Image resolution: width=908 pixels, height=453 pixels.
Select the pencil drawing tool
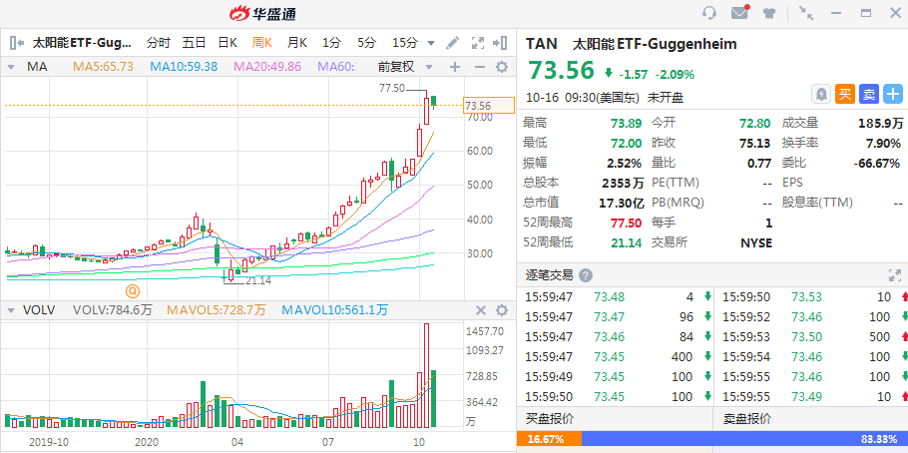tap(452, 42)
